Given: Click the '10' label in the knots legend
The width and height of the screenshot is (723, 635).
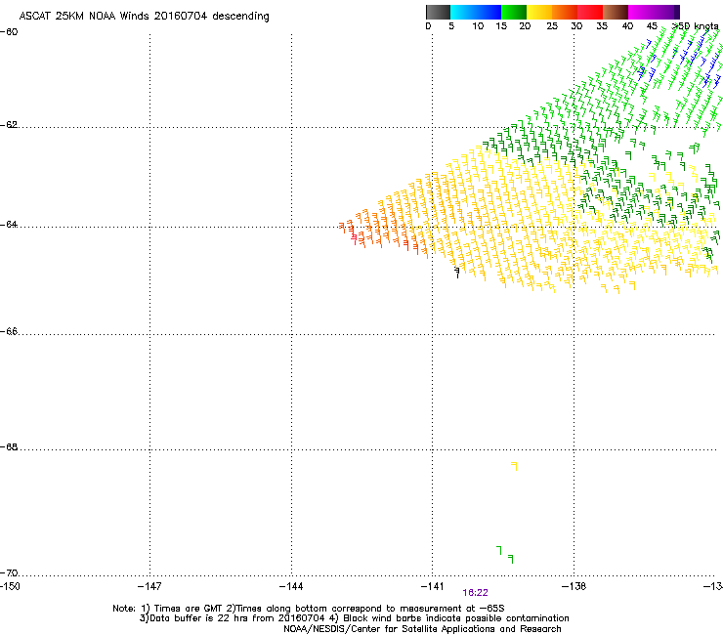Looking at the screenshot, I should [478, 26].
